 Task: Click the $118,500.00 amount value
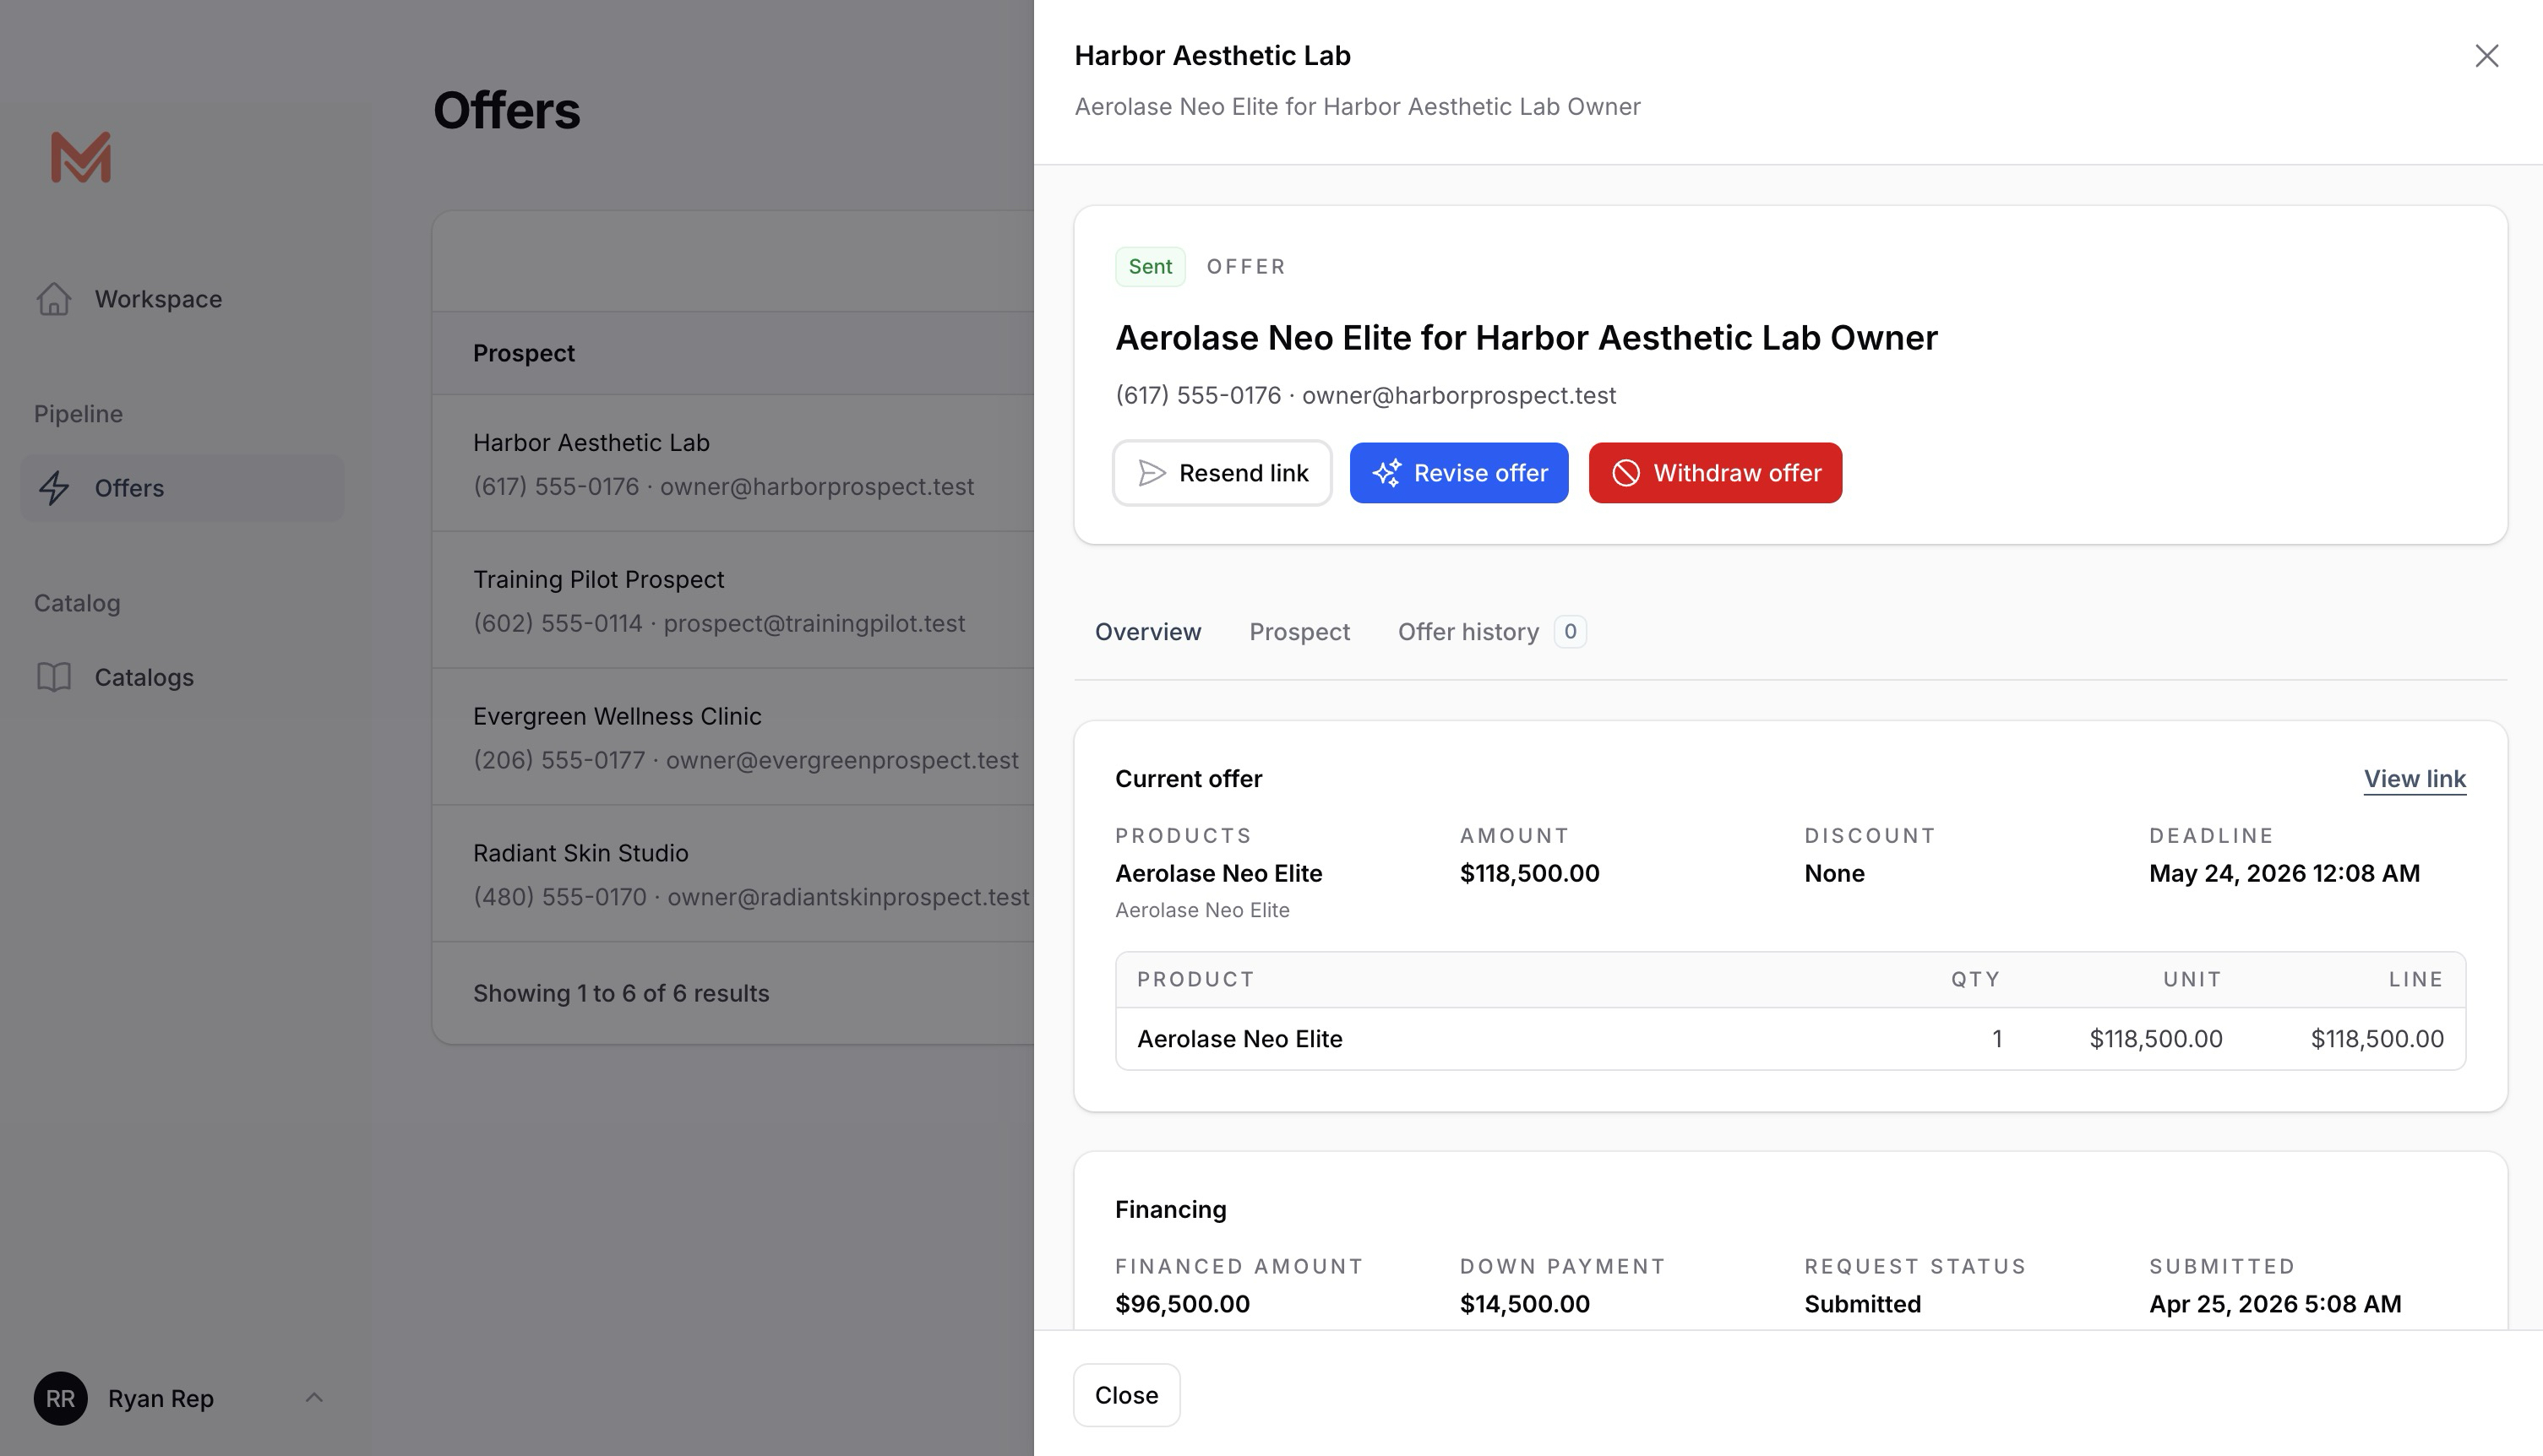(1529, 873)
